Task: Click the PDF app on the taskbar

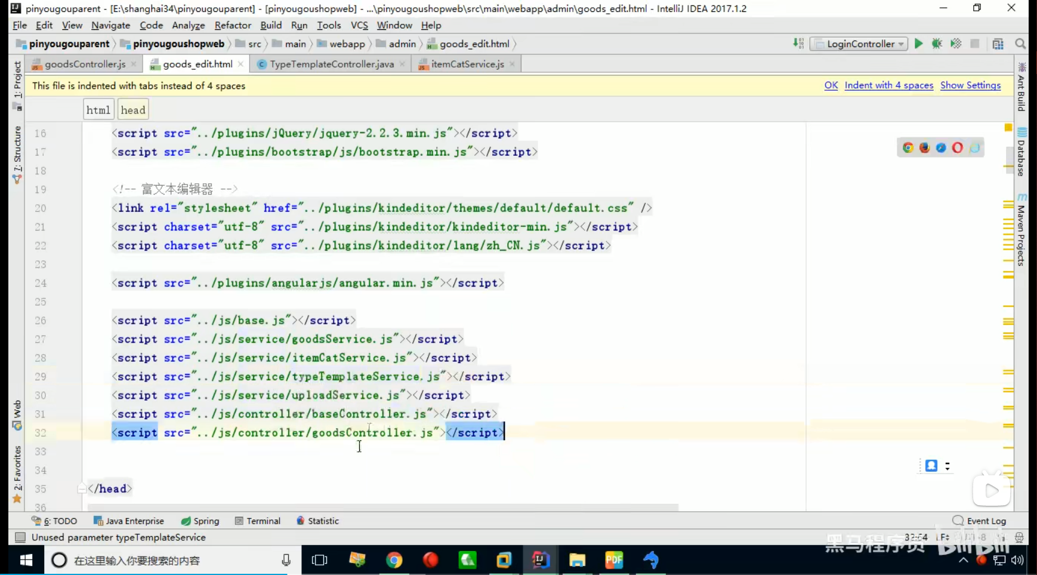Action: click(x=614, y=560)
